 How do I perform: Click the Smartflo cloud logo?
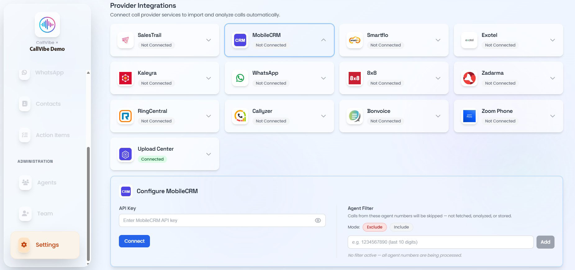tap(355, 40)
